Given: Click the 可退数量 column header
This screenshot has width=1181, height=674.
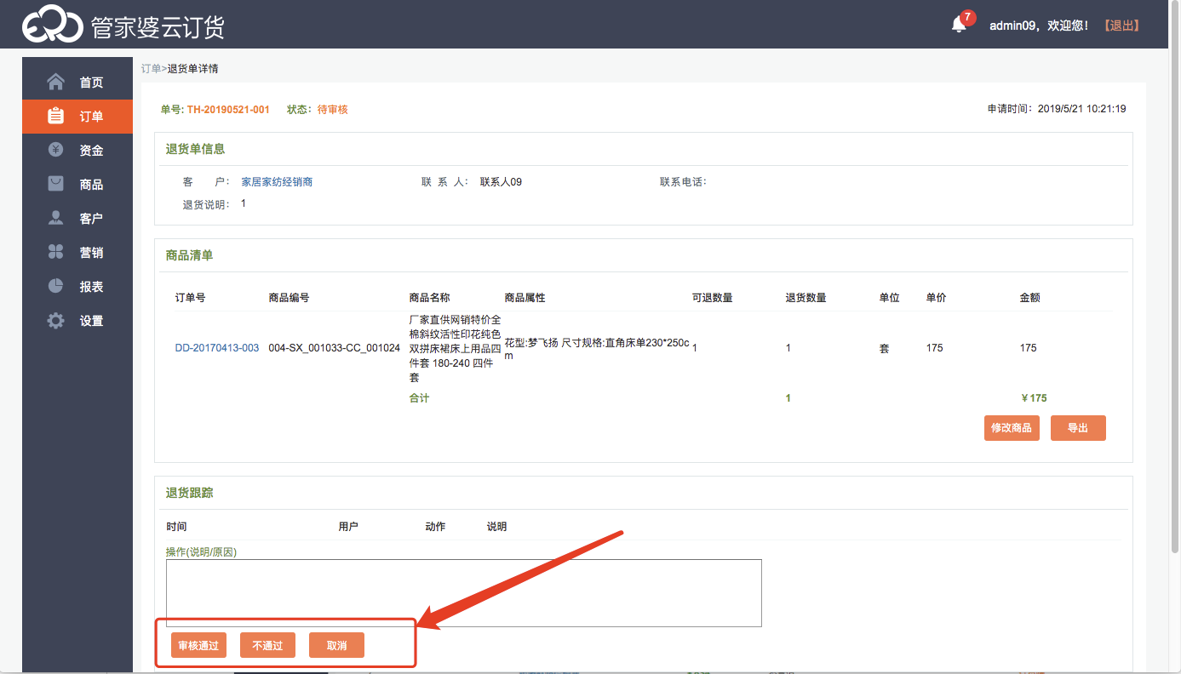Looking at the screenshot, I should 712,298.
